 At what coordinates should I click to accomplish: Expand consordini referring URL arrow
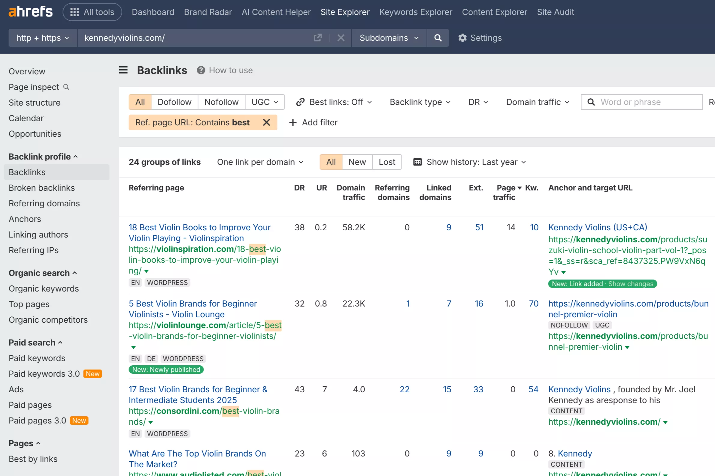click(151, 423)
